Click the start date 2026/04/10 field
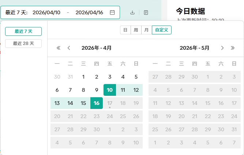244x155 pixels. (46, 12)
